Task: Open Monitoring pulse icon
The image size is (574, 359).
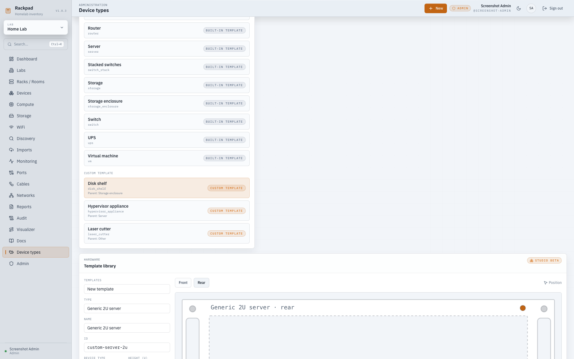Action: (11, 161)
